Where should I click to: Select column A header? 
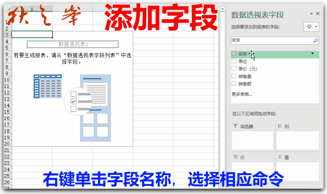click(x=32, y=9)
